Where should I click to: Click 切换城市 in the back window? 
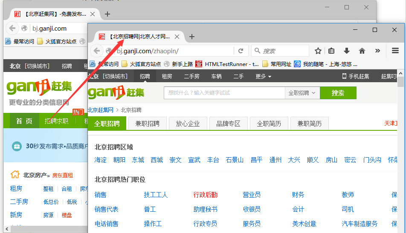point(37,66)
